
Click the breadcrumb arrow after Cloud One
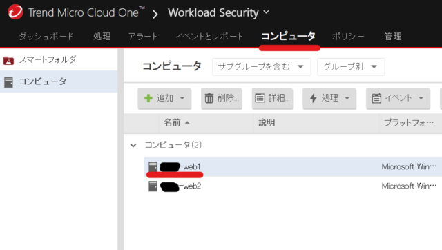(155, 14)
